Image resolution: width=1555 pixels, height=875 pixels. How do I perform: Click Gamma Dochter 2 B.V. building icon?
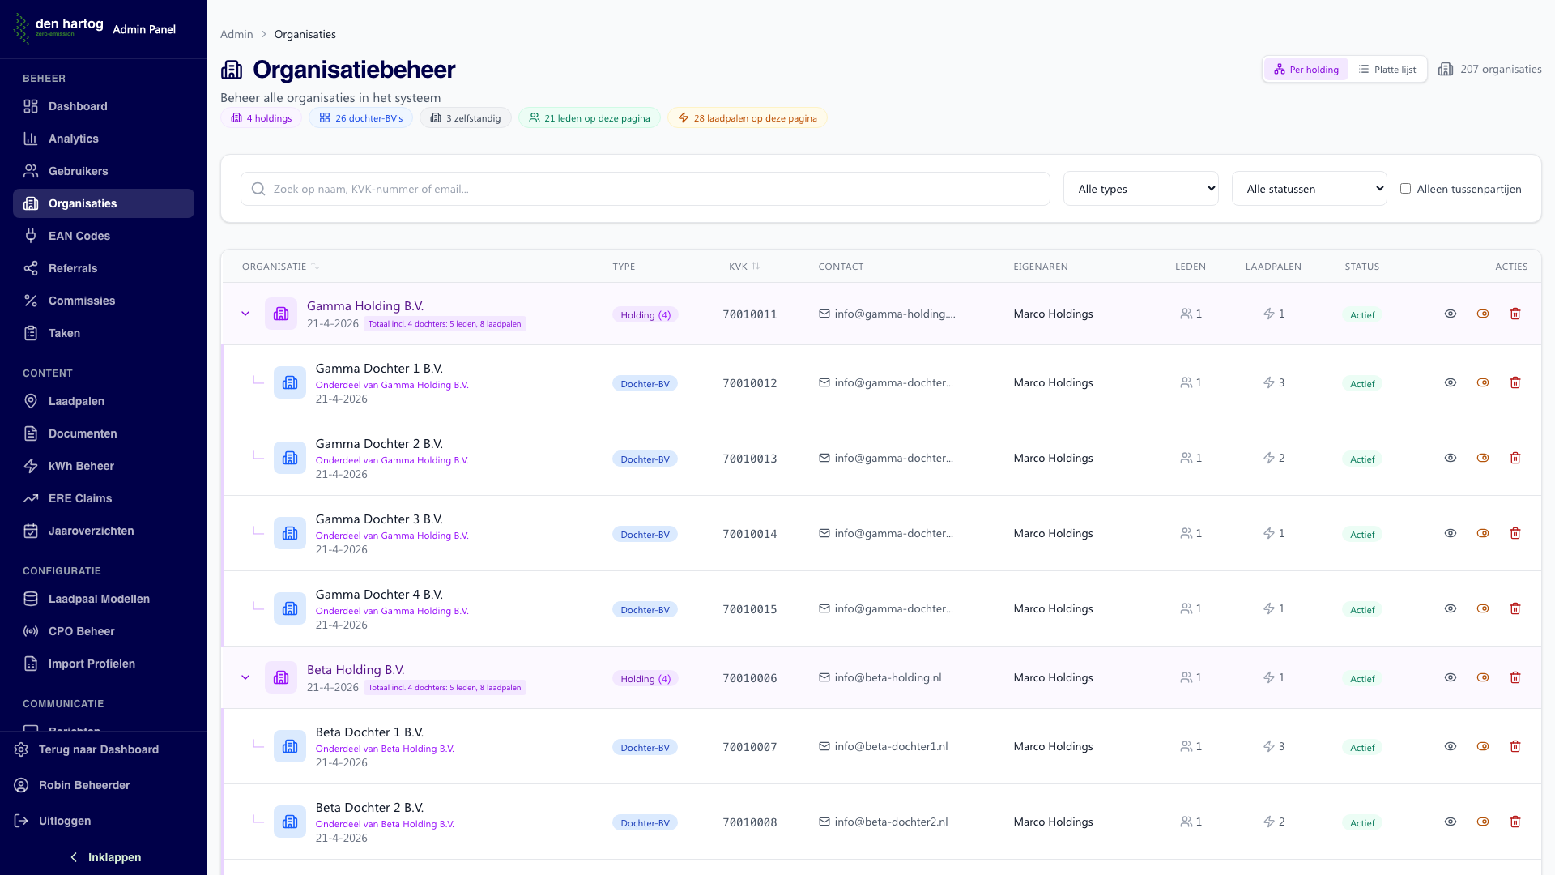coord(289,458)
